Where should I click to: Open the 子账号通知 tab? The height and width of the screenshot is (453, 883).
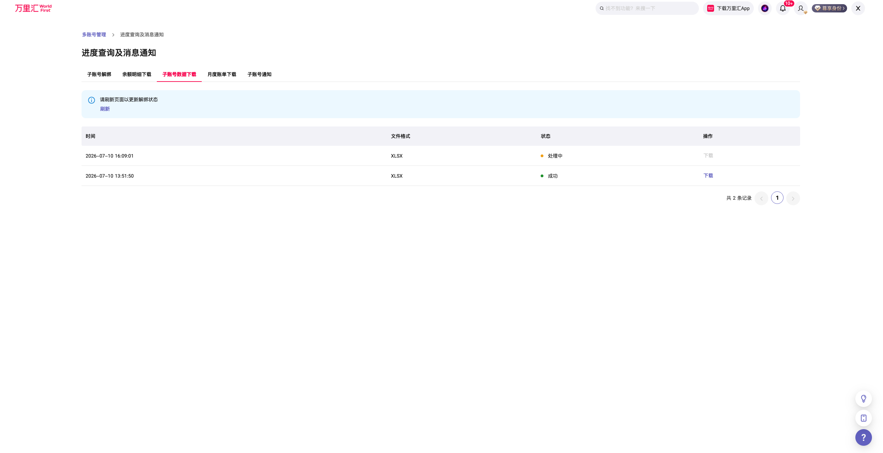[259, 74]
